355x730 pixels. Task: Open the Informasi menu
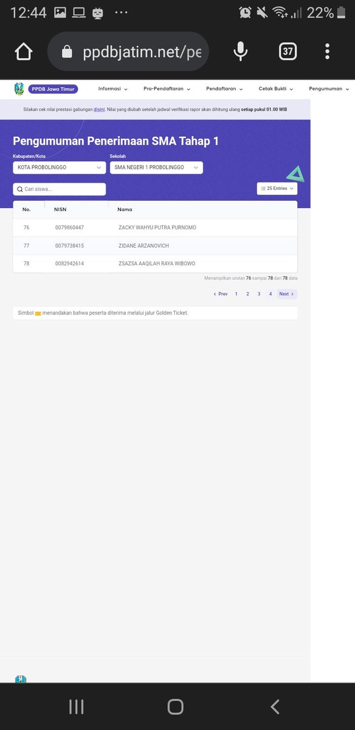pyautogui.click(x=112, y=89)
